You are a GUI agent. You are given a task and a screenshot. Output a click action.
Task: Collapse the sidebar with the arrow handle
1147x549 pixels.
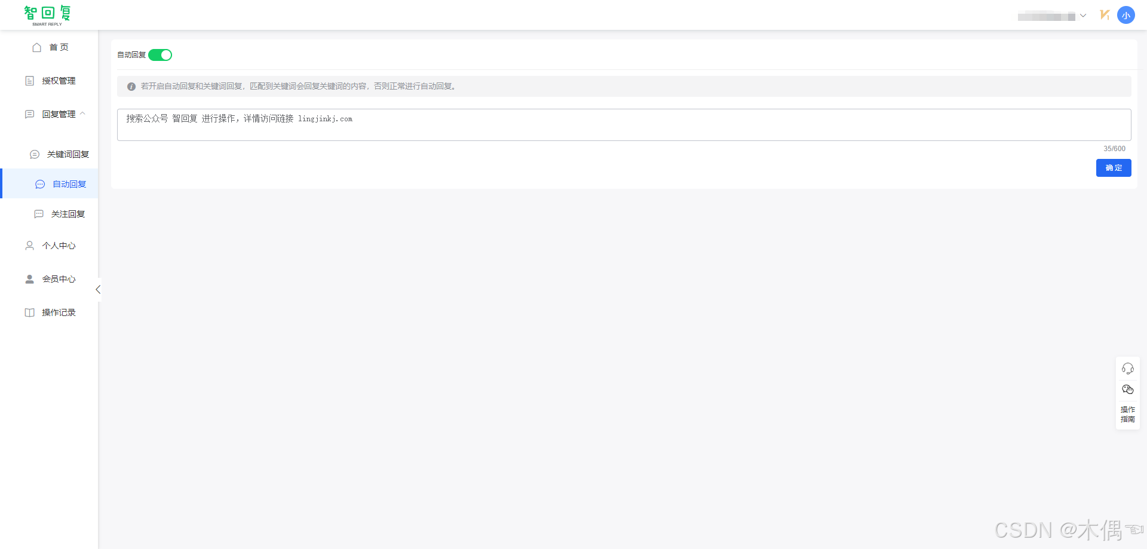98,290
